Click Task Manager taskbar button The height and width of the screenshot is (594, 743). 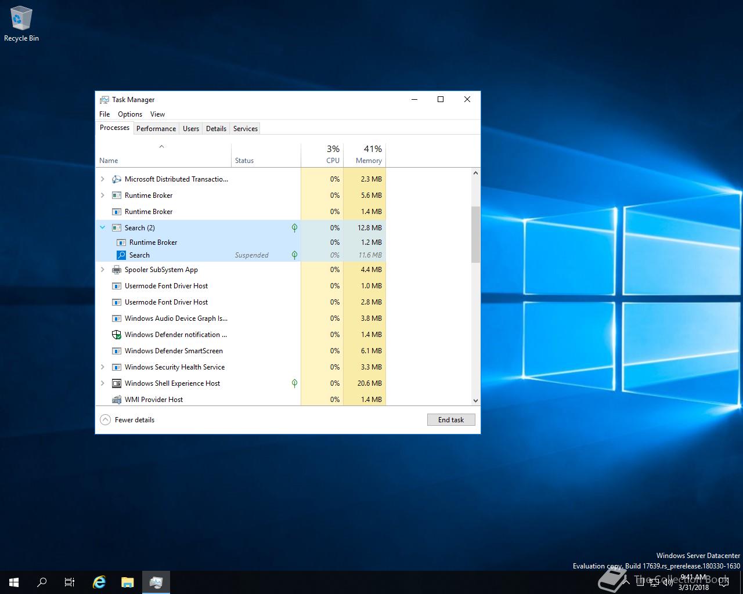point(156,582)
